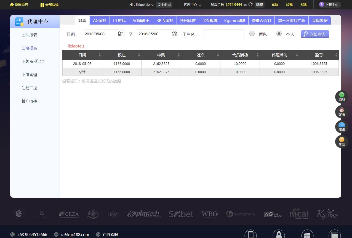Expand the 代理中心 dropdown in the top bar
The width and height of the screenshot is (352, 238).
tap(192, 5)
